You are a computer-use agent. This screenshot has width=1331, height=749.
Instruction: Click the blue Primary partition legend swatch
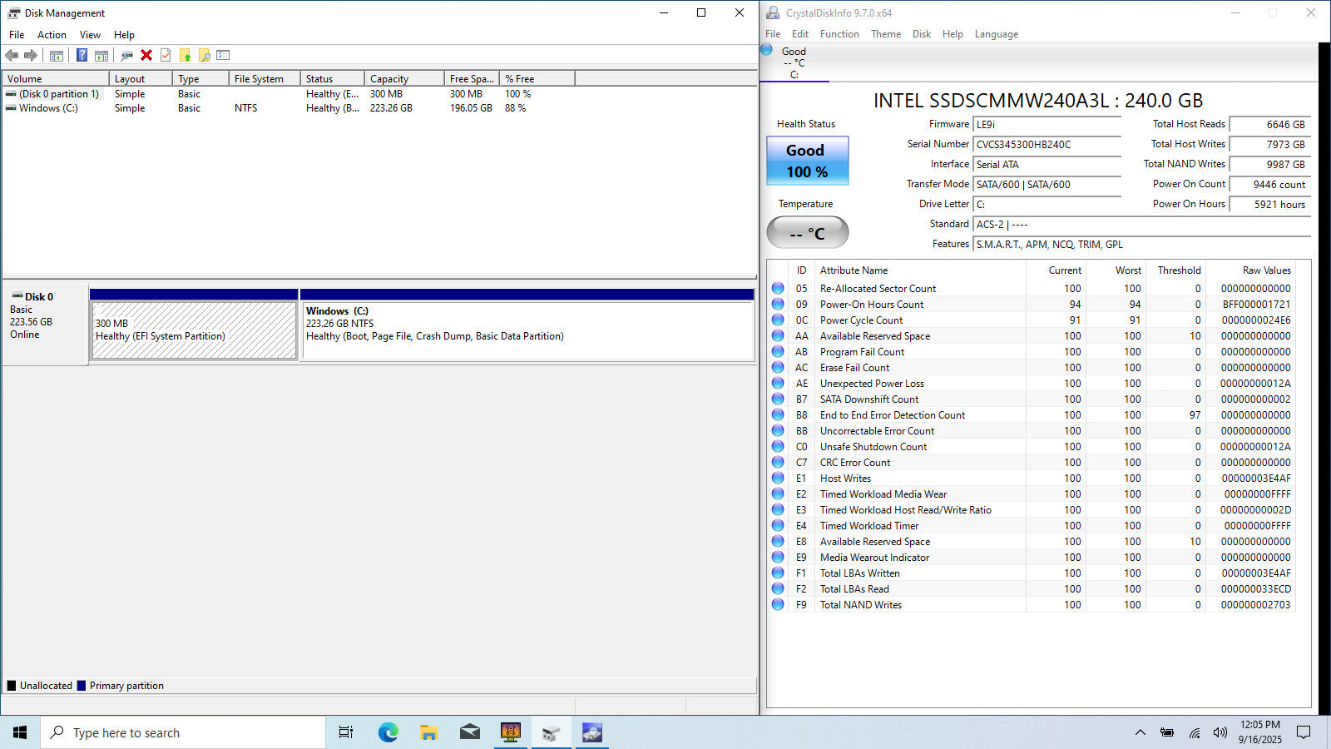click(82, 686)
